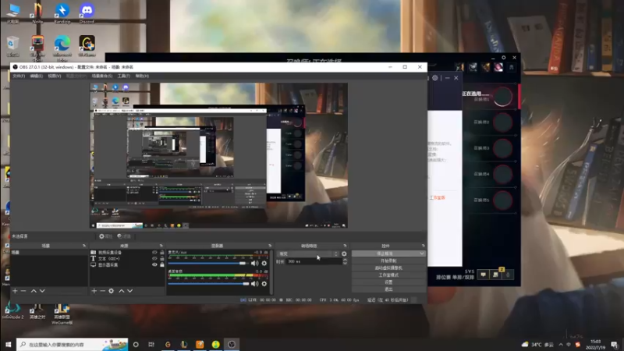Toggle visibility of 文本 (GDI+) source

154,259
